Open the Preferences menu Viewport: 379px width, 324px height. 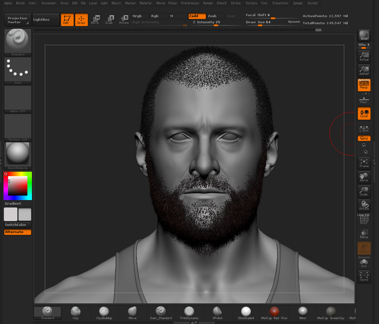[x=190, y=3]
